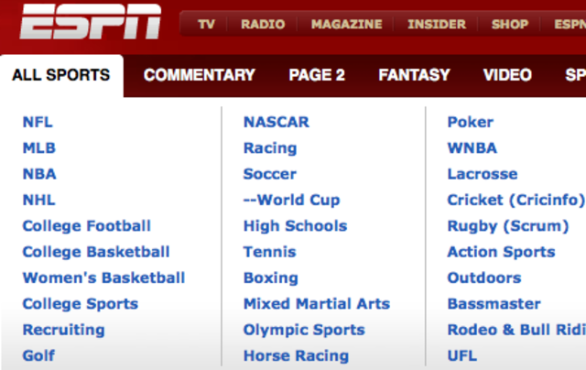This screenshot has width=586, height=370.
Task: Go to MAGAZINE in top bar
Action: coord(346,25)
